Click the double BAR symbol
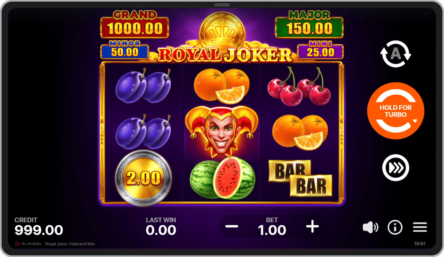 (x=300, y=178)
